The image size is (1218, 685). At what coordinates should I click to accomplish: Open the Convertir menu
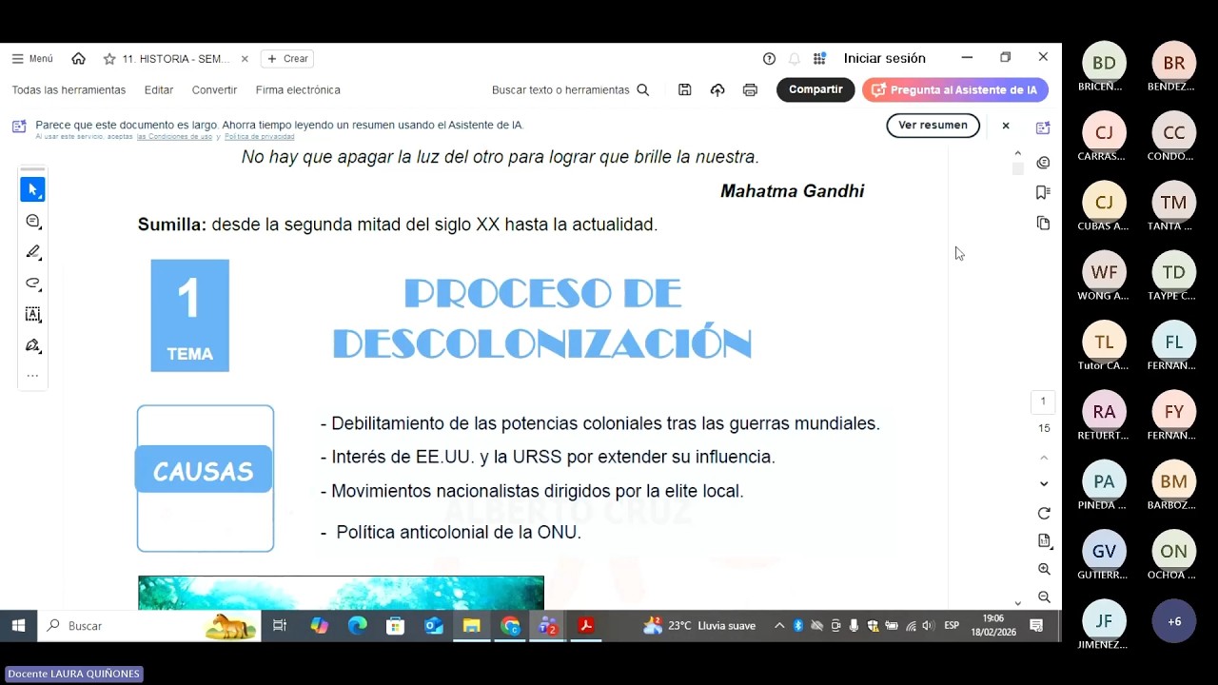pyautogui.click(x=214, y=90)
